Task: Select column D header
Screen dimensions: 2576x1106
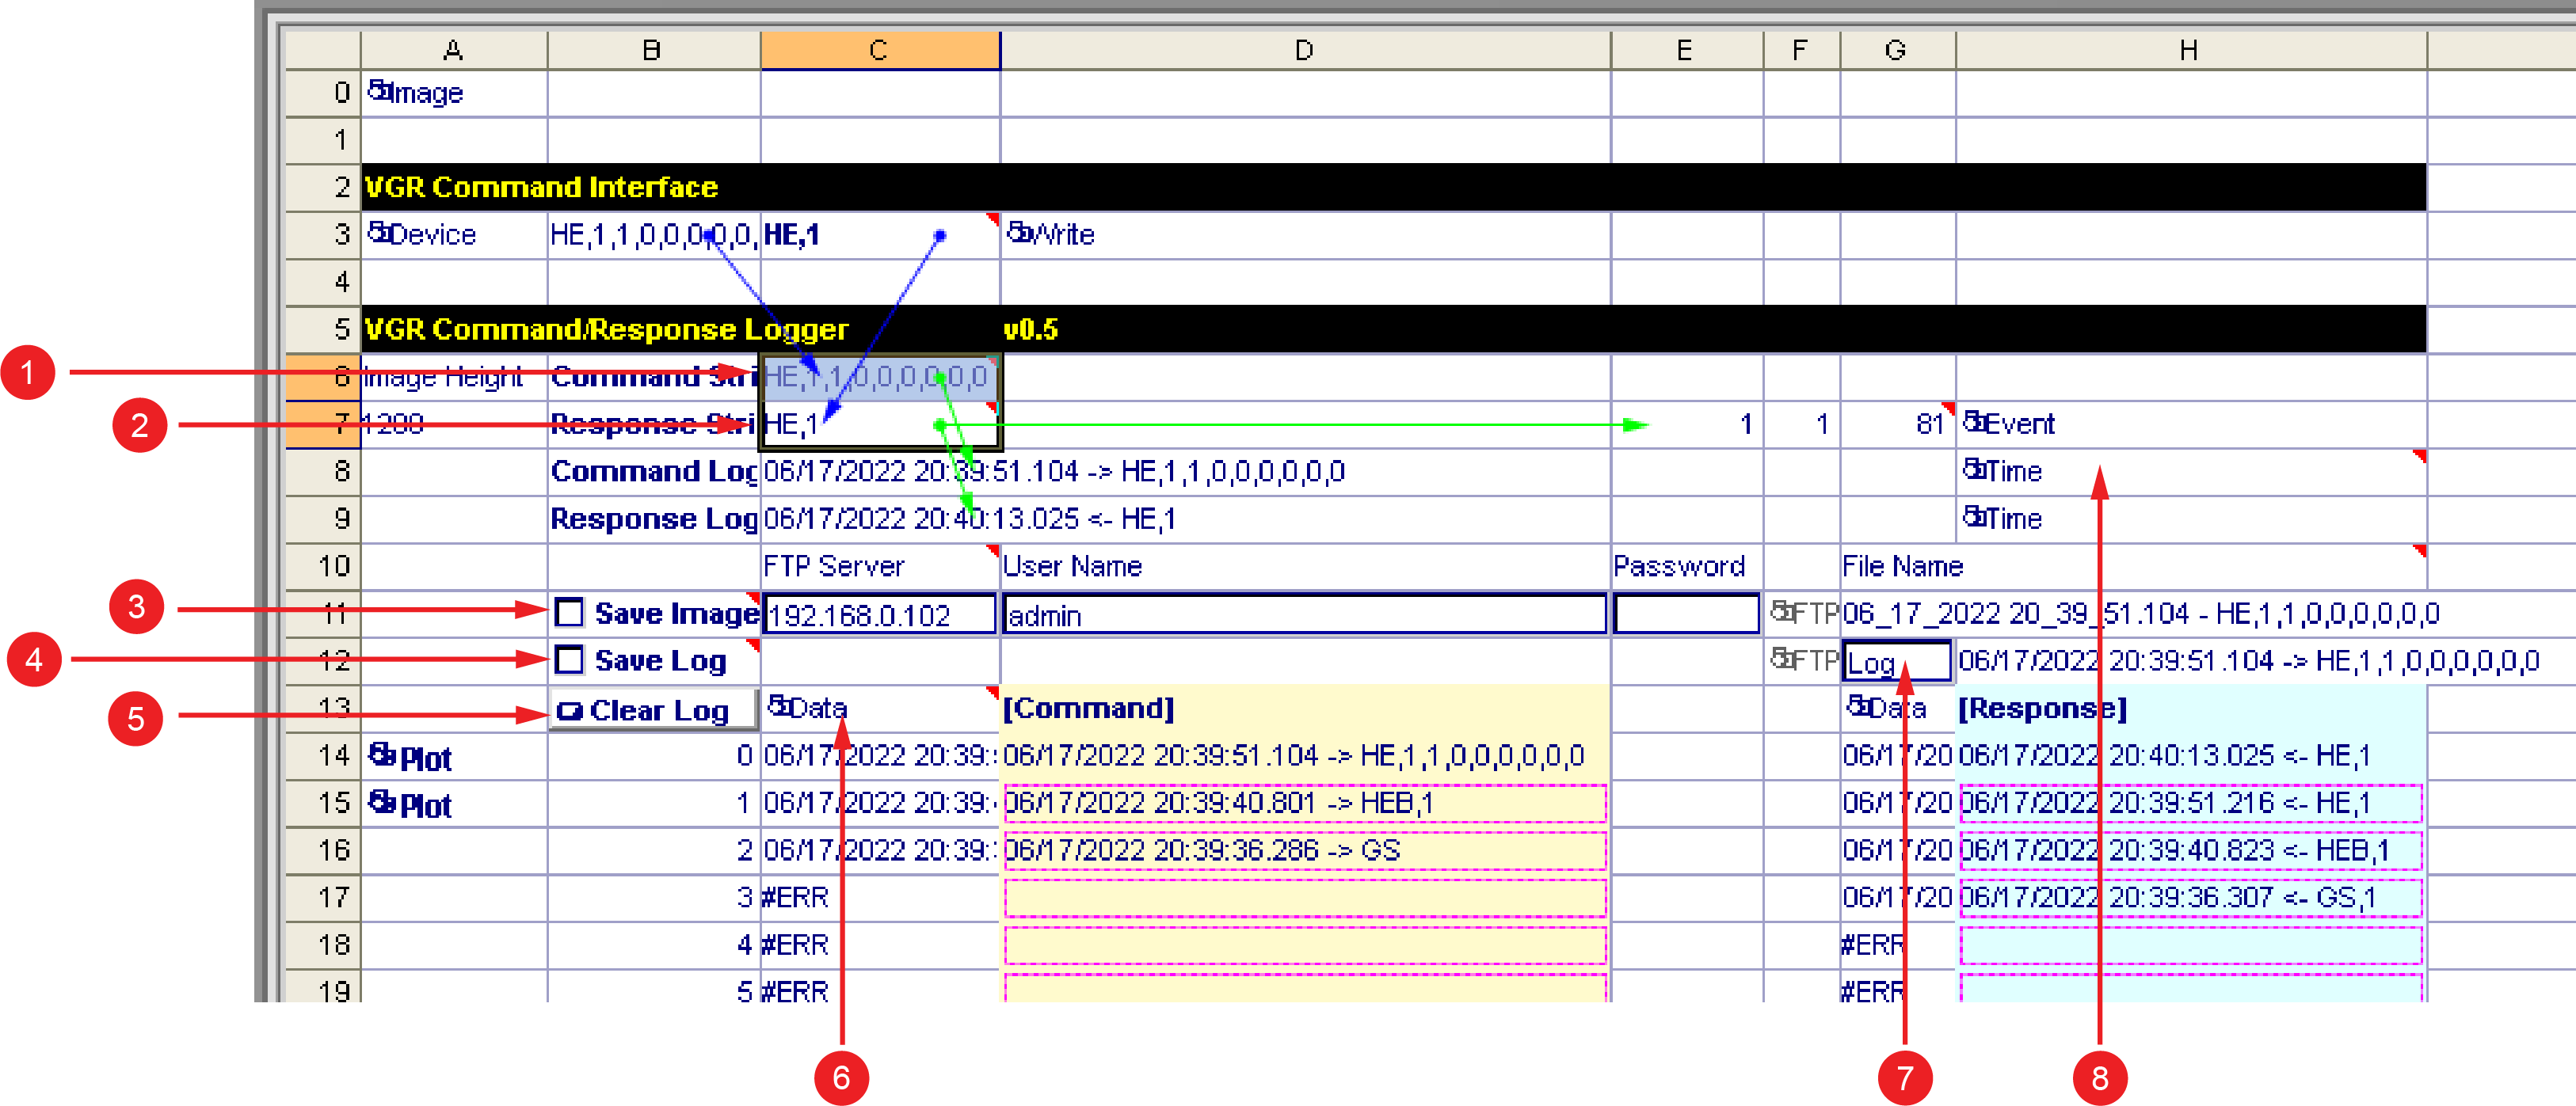Action: tap(1303, 50)
